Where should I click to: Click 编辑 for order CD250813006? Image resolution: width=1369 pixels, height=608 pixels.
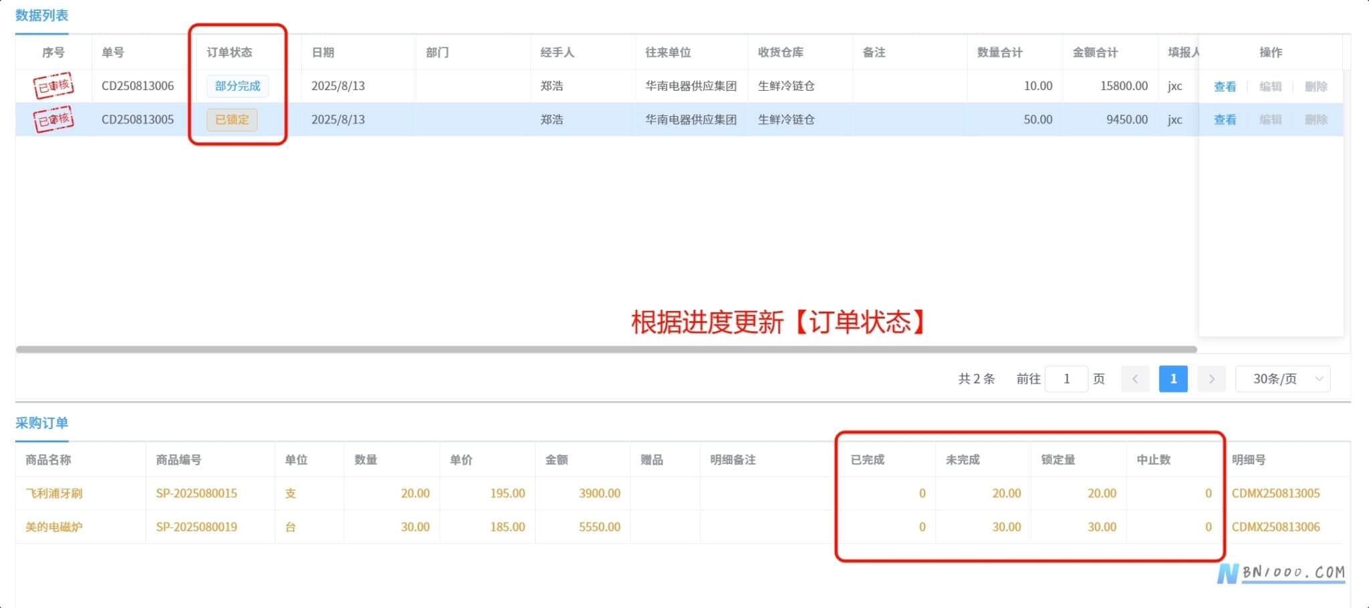pyautogui.click(x=1270, y=86)
